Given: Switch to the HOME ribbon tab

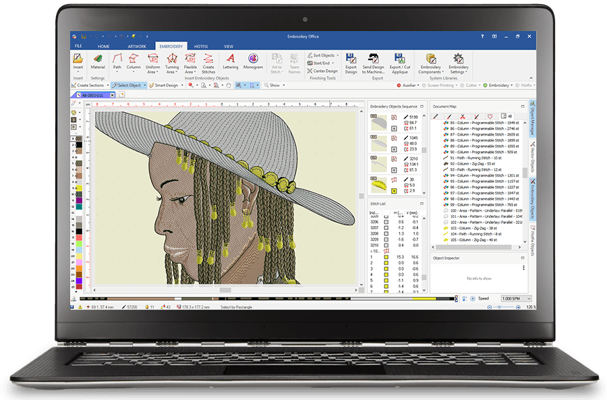Looking at the screenshot, I should pos(103,46).
